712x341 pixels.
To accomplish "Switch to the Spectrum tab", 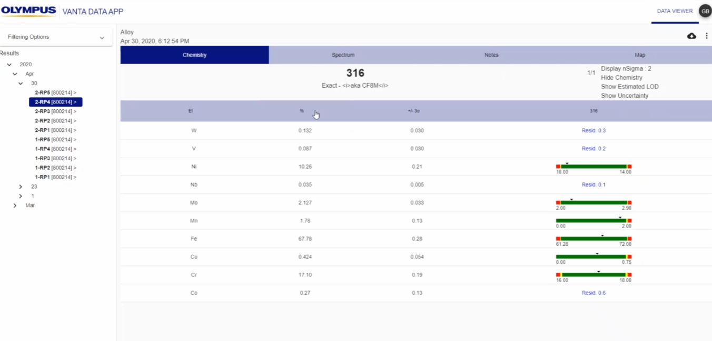I will [343, 55].
